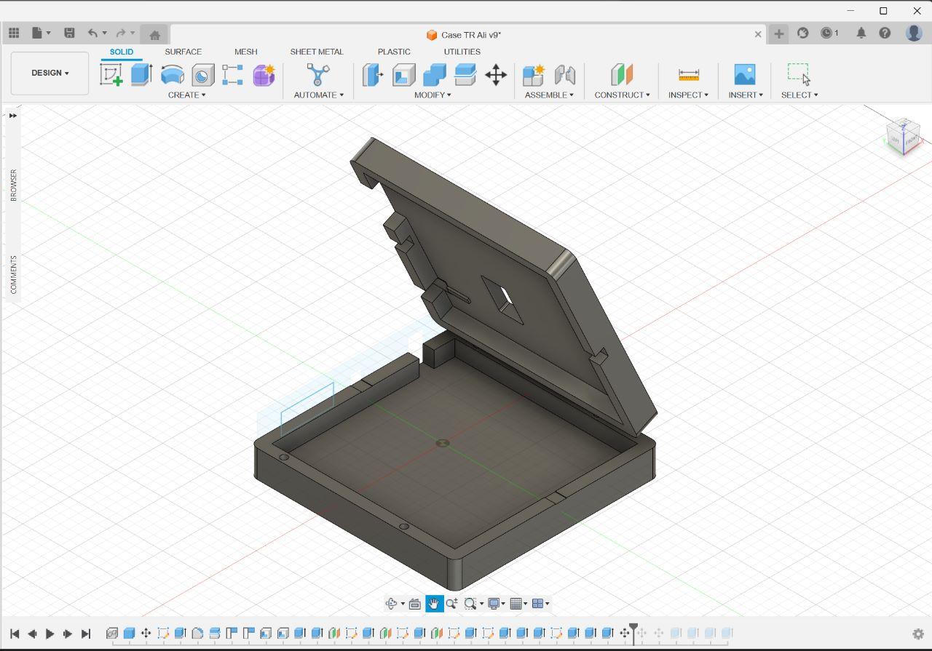
Task: Open Grid and Snaps dropdown
Action: pos(518,604)
